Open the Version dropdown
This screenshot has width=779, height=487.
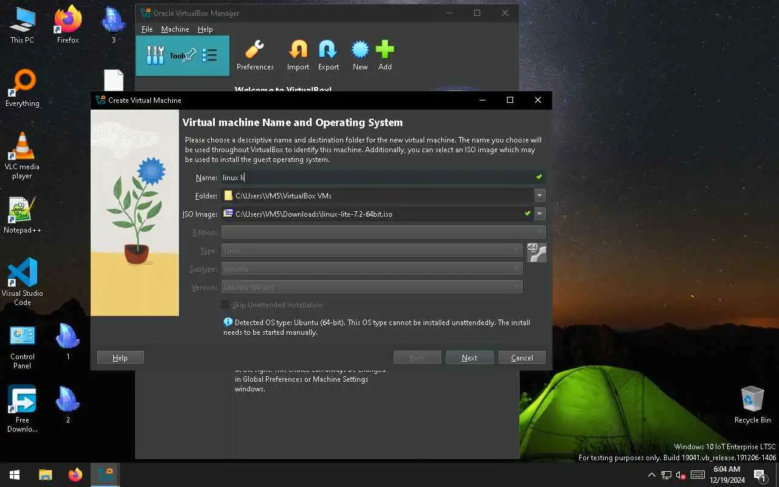pos(372,287)
